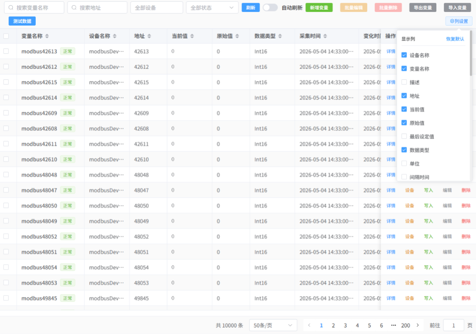
Task: Click the 批量编辑 button
Action: [x=353, y=8]
